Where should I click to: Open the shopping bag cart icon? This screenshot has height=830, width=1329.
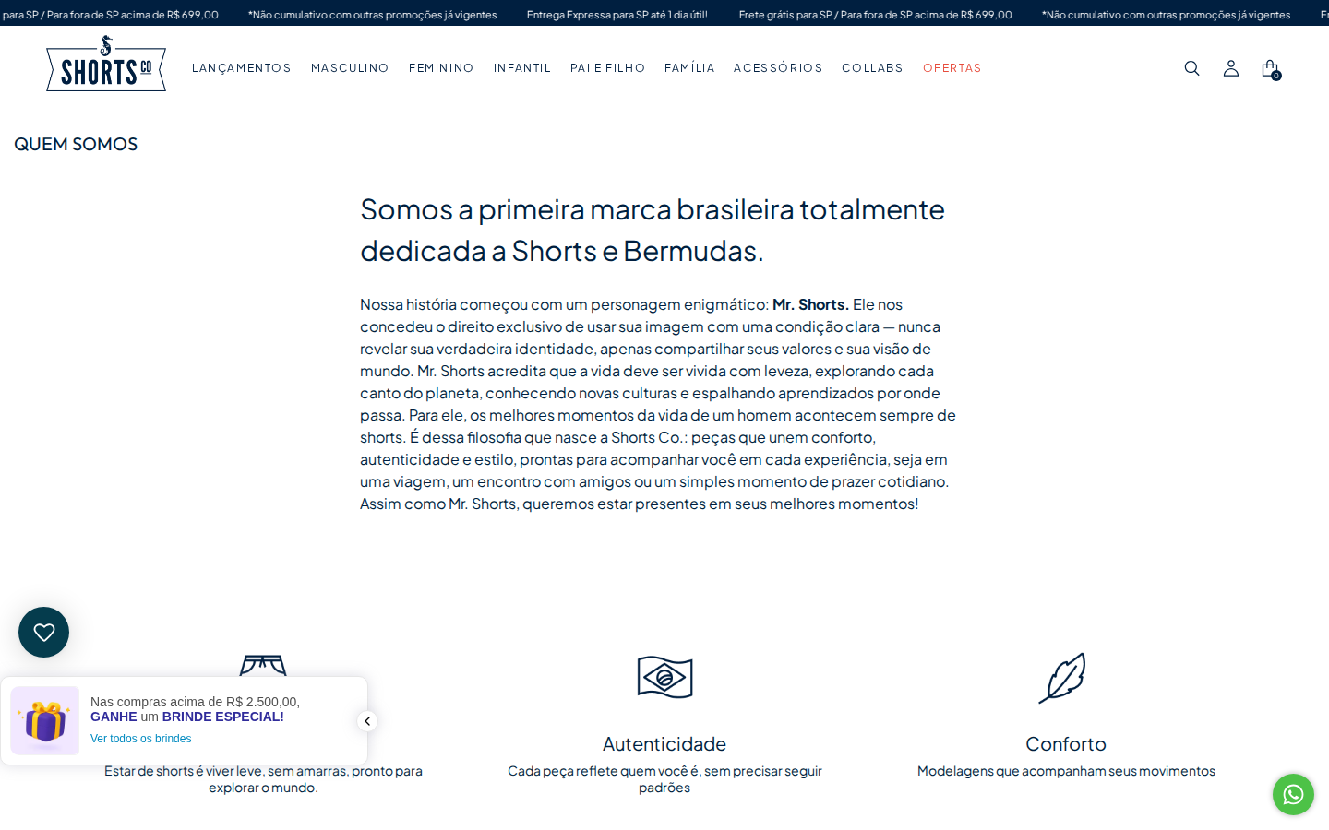pos(1271,69)
